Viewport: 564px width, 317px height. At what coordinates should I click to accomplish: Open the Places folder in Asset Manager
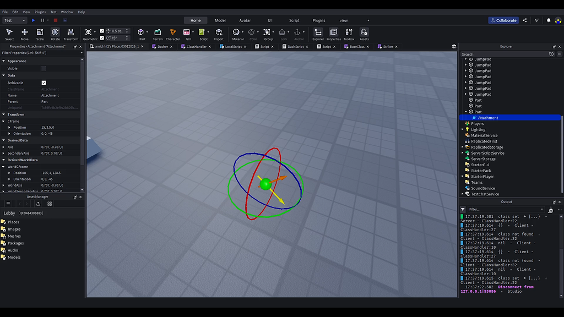13,222
